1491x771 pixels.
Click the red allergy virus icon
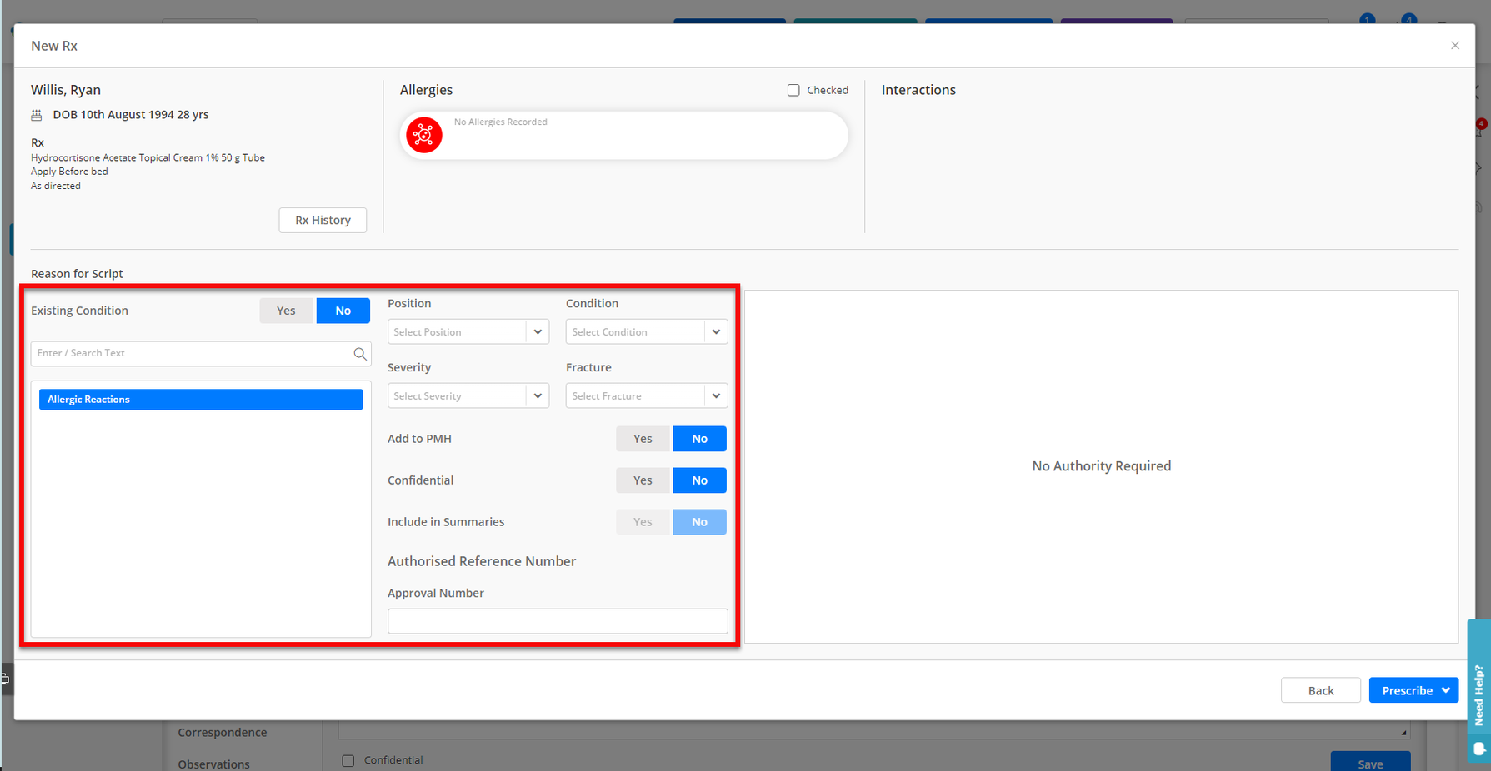[424, 134]
